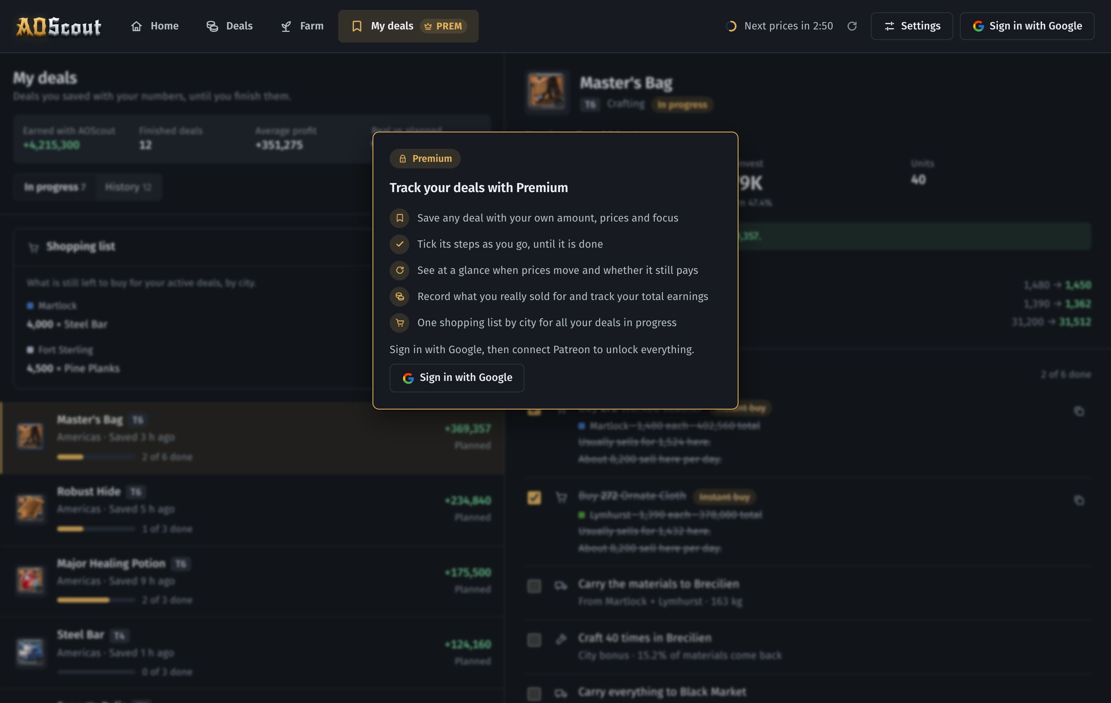Click the cart icon for Buy Ornate Cloth

561,497
